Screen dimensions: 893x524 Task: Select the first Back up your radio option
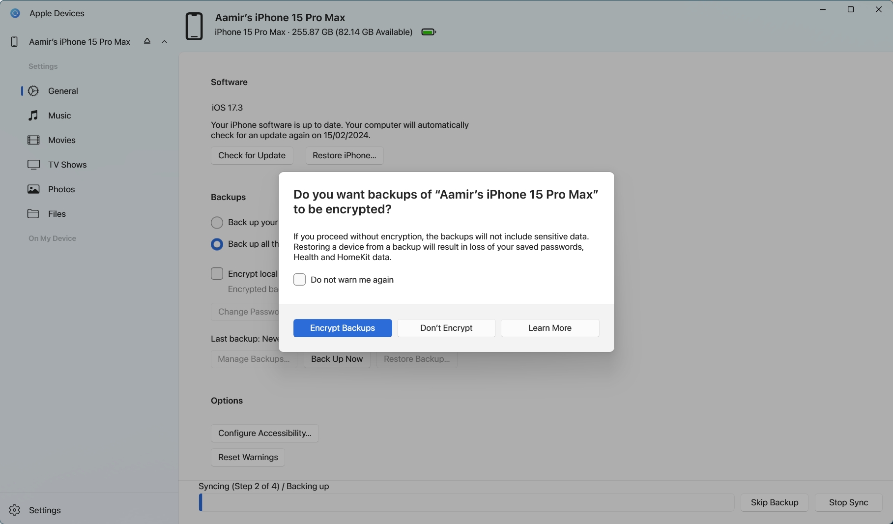pyautogui.click(x=217, y=223)
